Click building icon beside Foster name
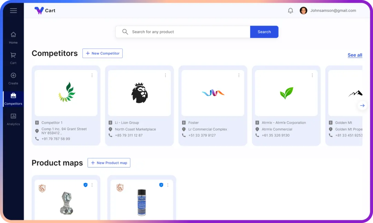The width and height of the screenshot is (373, 223). (x=184, y=123)
